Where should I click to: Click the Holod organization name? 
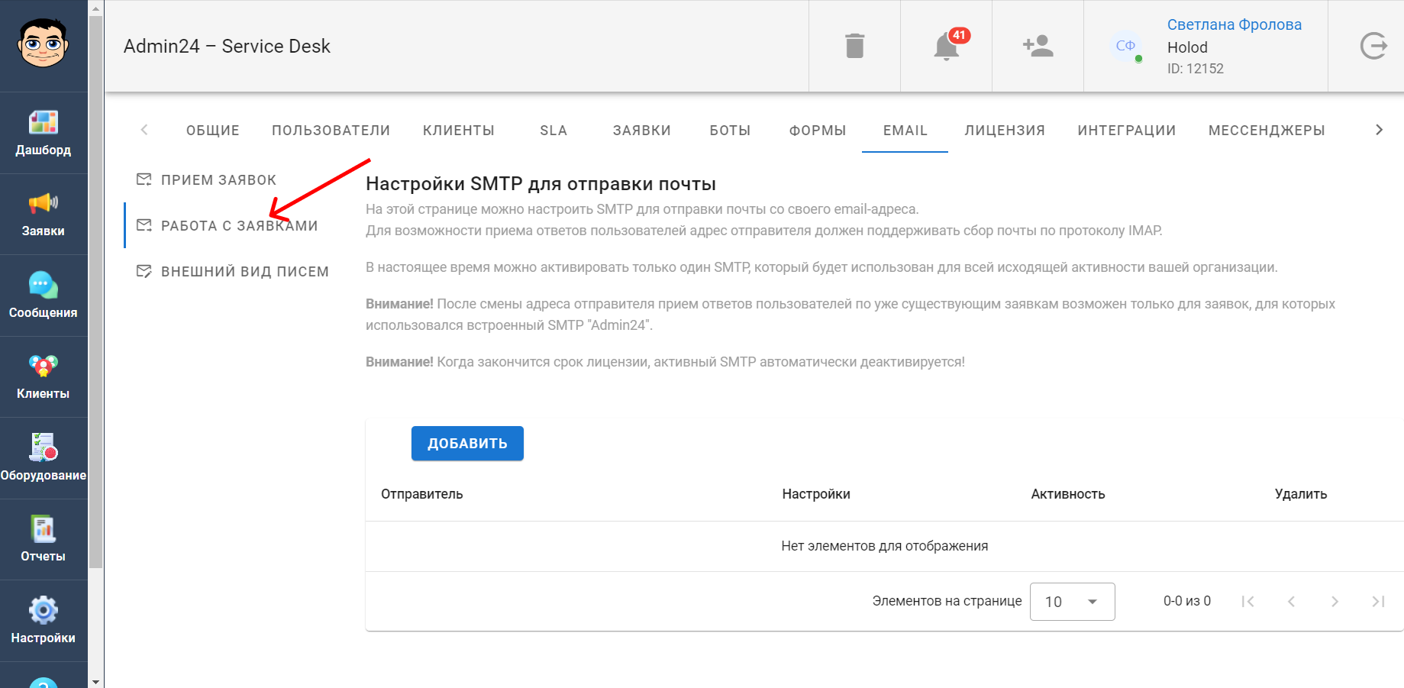click(1187, 47)
